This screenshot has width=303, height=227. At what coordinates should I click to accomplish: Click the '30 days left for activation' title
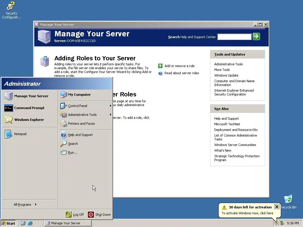[250, 207]
